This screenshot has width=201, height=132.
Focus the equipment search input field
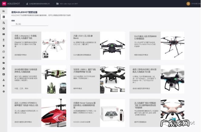point(30,24)
